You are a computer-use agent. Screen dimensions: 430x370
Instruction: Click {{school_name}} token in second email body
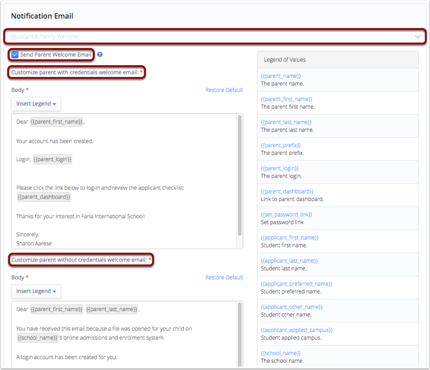coord(37,338)
